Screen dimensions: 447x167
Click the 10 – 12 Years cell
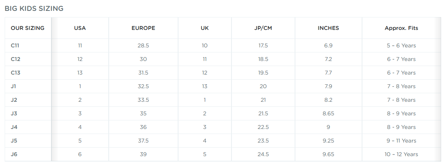coord(401,155)
